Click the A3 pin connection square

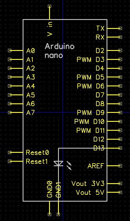click(x=10, y=77)
